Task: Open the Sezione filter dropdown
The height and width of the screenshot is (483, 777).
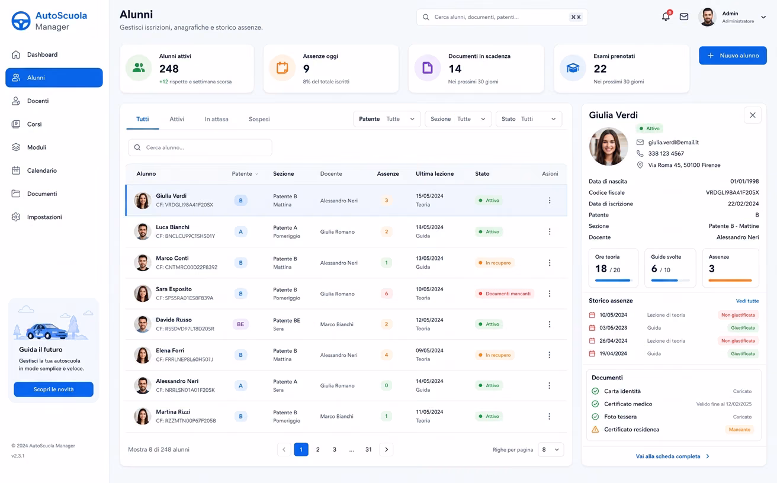Action: [458, 119]
